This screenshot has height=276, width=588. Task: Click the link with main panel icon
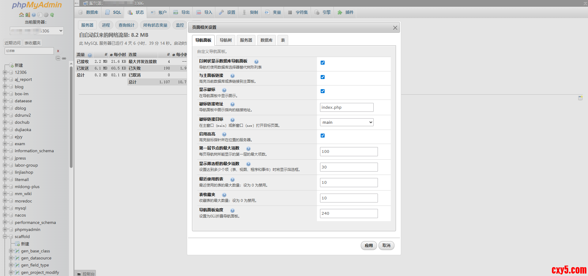(64, 58)
